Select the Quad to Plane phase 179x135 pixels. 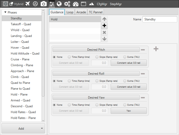(21, 83)
